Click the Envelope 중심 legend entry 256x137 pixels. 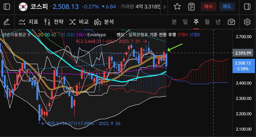coord(111,34)
